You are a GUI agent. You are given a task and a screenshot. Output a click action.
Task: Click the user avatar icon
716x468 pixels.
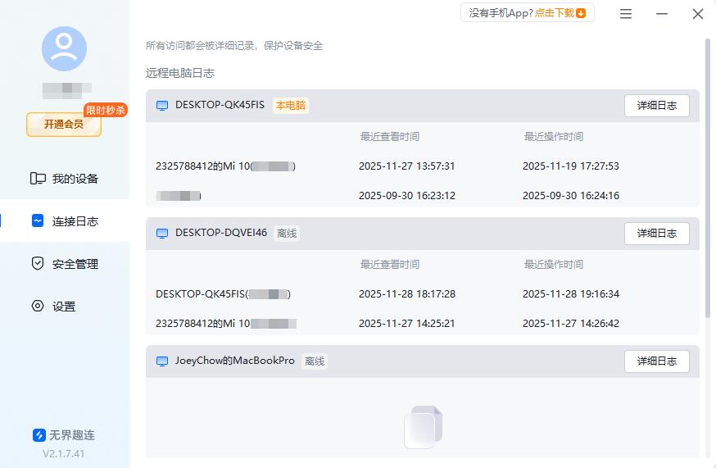click(x=64, y=48)
